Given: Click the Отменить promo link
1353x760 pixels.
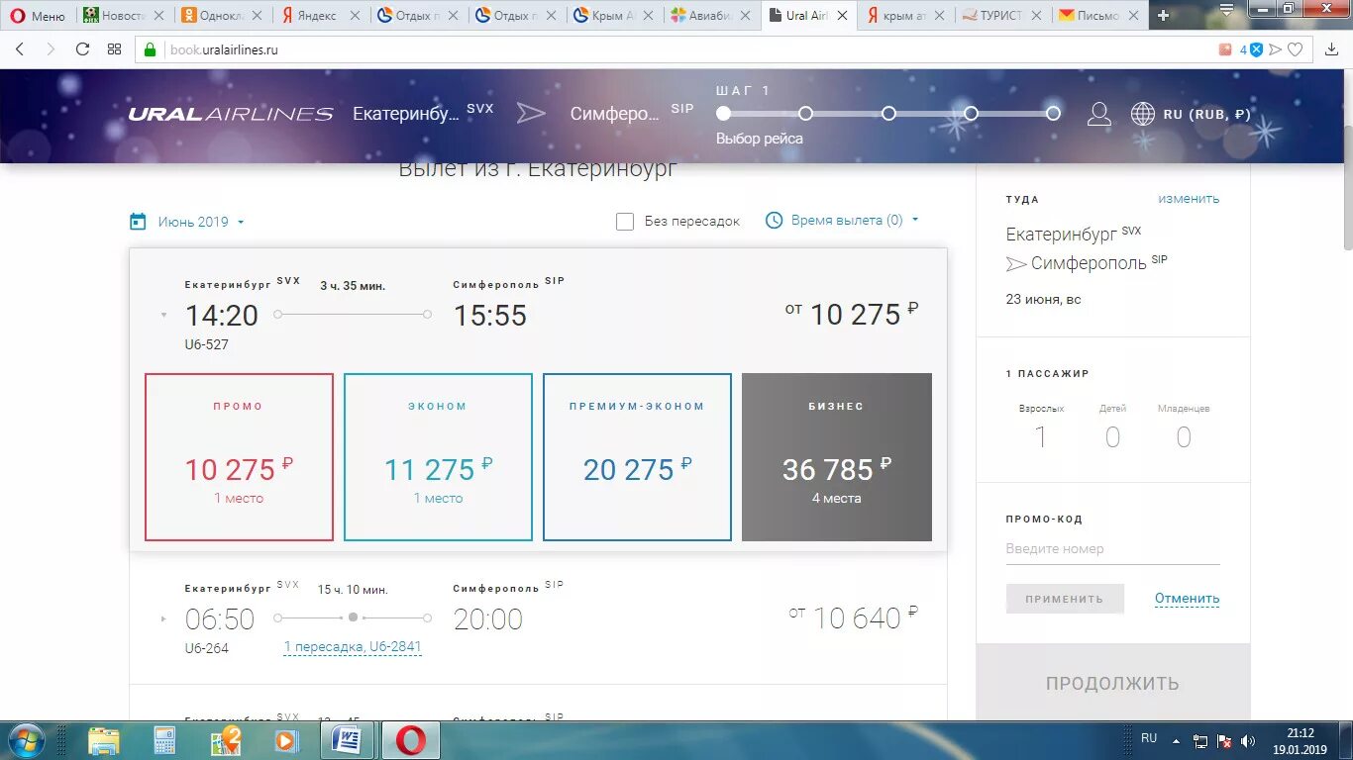Looking at the screenshot, I should pos(1187,599).
